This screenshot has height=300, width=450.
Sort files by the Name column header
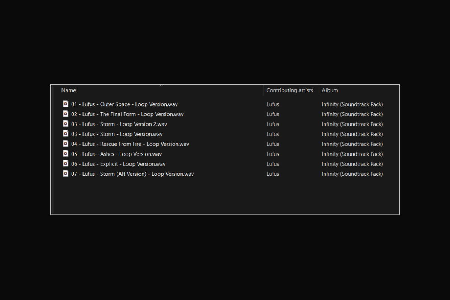[69, 90]
